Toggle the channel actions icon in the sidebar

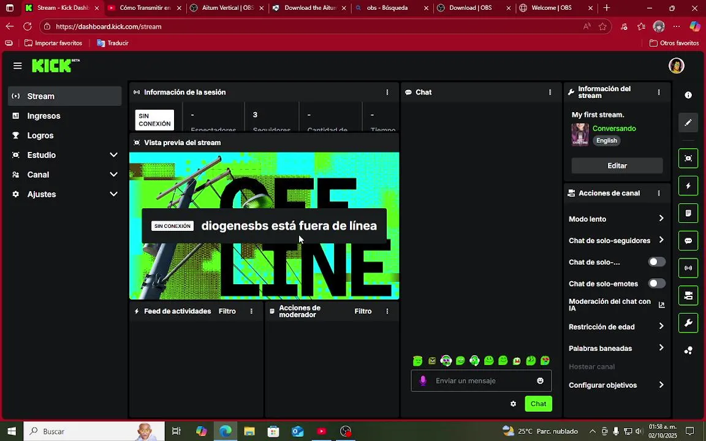tap(688, 296)
